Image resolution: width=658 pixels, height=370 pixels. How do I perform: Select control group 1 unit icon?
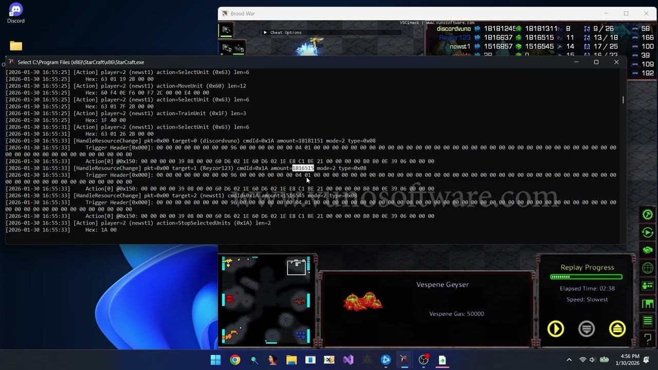pos(226,30)
